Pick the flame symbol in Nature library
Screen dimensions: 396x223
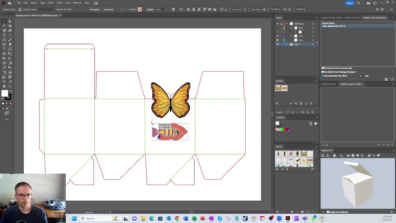point(304,160)
